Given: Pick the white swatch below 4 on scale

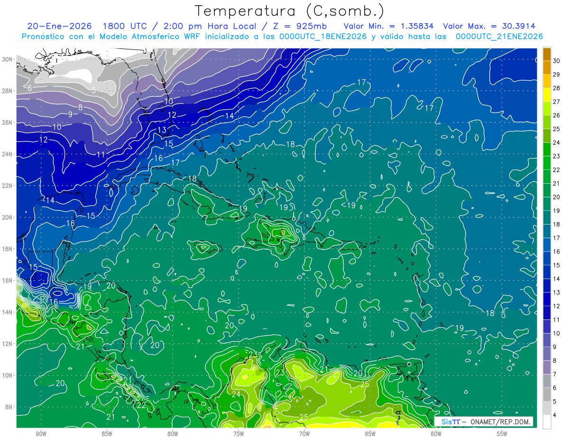Looking at the screenshot, I should (x=547, y=422).
